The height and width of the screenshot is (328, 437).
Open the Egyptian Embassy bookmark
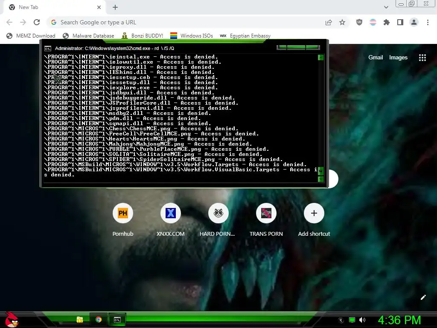coord(245,36)
